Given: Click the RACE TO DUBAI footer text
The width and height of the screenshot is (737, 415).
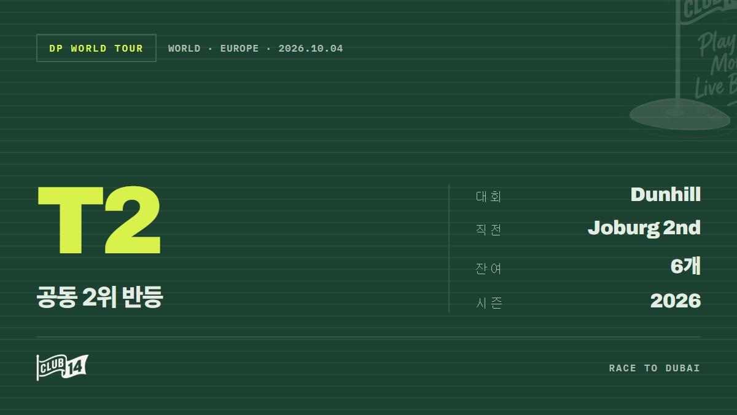Looking at the screenshot, I should click(x=655, y=368).
